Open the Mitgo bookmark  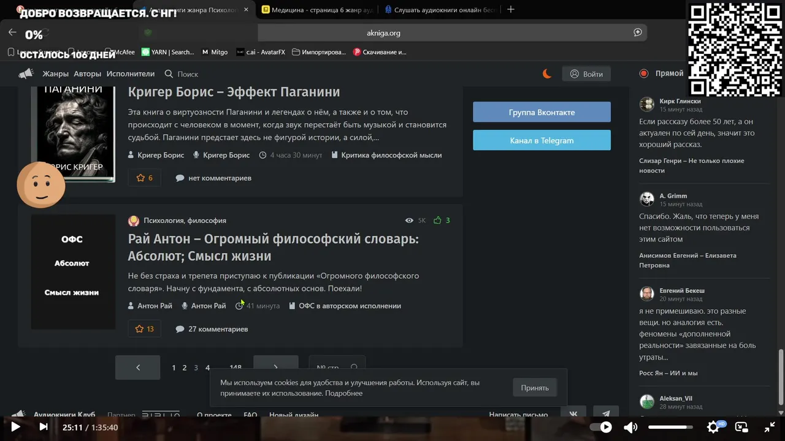(x=215, y=52)
